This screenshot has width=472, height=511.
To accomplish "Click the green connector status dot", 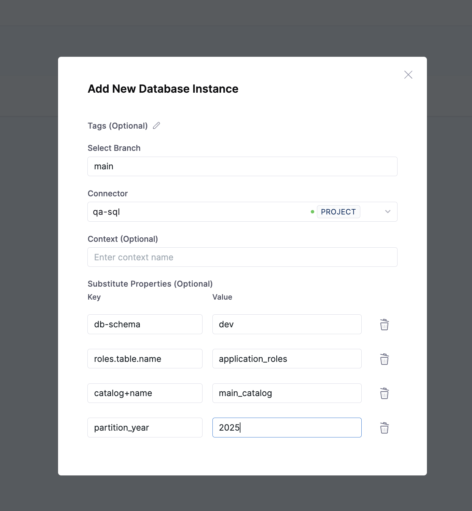I will pyautogui.click(x=312, y=212).
